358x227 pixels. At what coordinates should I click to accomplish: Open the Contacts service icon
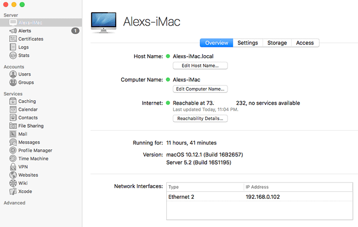[13, 118]
